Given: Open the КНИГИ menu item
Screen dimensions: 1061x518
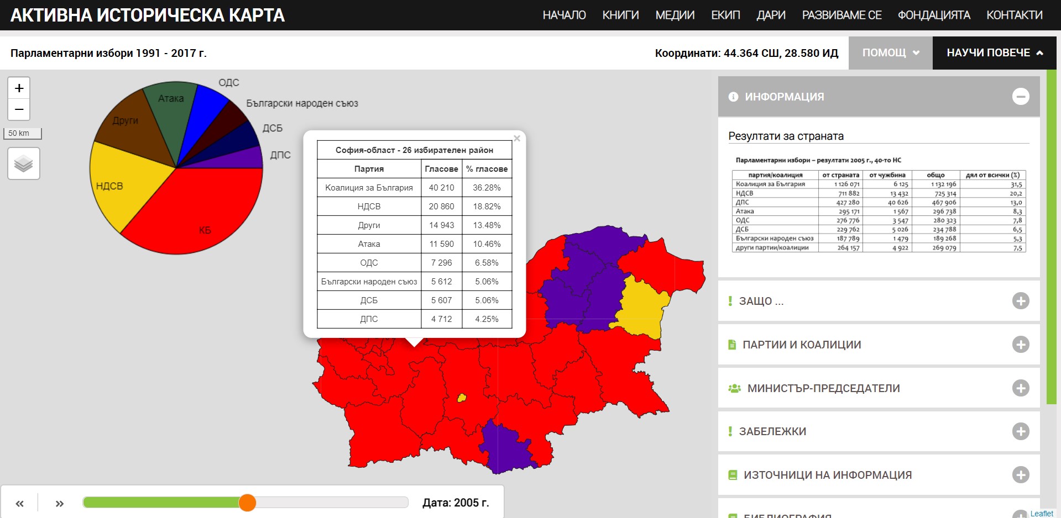Looking at the screenshot, I should point(620,15).
